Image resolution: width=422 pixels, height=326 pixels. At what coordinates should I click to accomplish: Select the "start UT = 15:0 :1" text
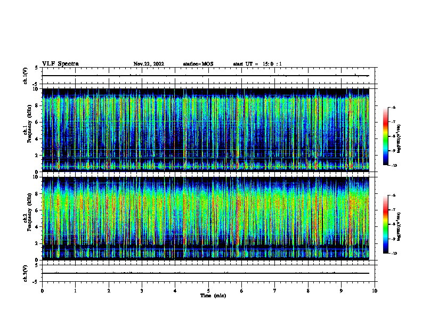(257, 64)
